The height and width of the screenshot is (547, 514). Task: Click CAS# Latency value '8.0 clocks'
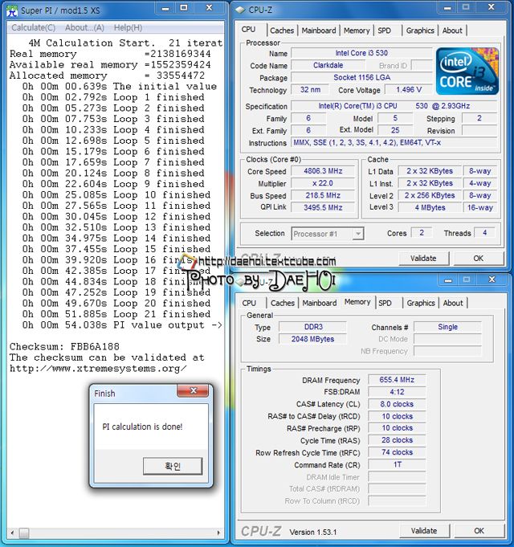397,404
